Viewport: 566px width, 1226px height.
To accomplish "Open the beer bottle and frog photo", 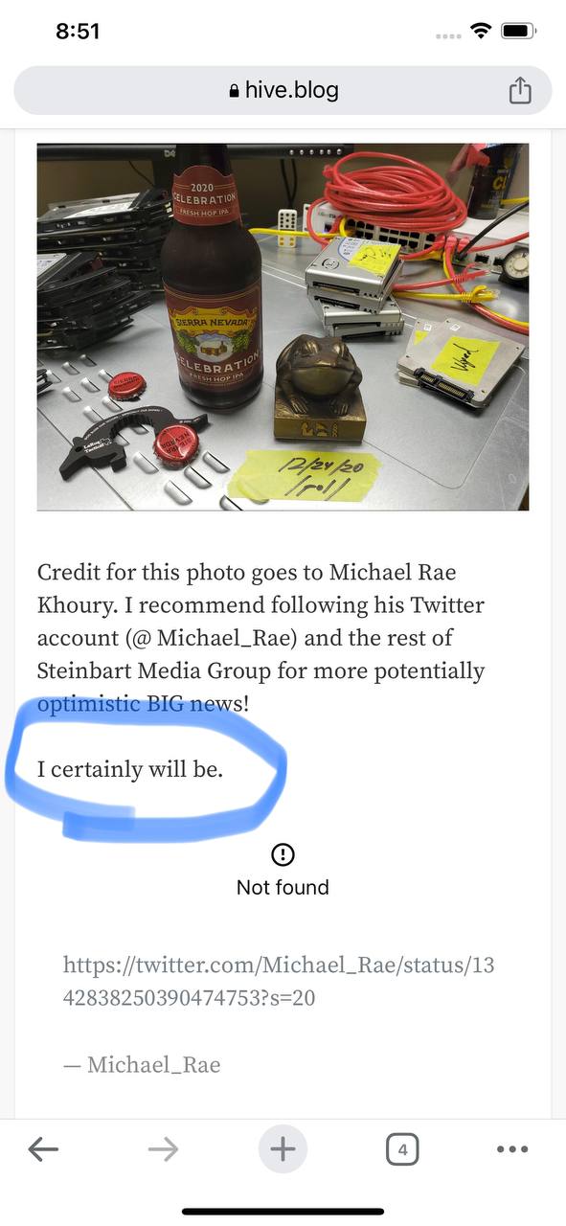I will tap(283, 327).
